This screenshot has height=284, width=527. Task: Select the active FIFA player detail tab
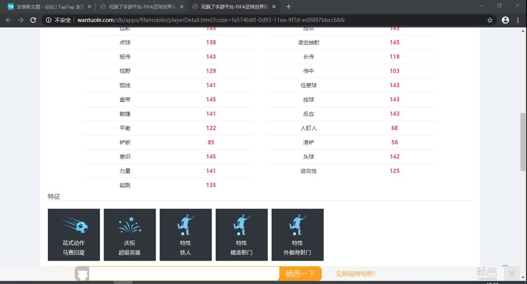tap(234, 6)
